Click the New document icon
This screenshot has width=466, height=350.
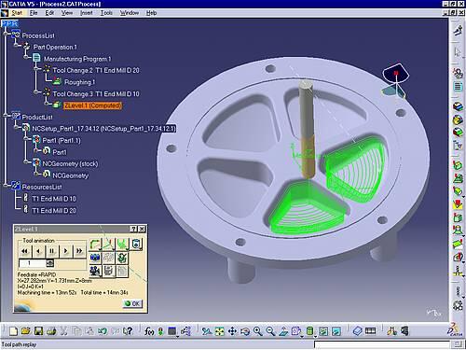[x=13, y=330]
